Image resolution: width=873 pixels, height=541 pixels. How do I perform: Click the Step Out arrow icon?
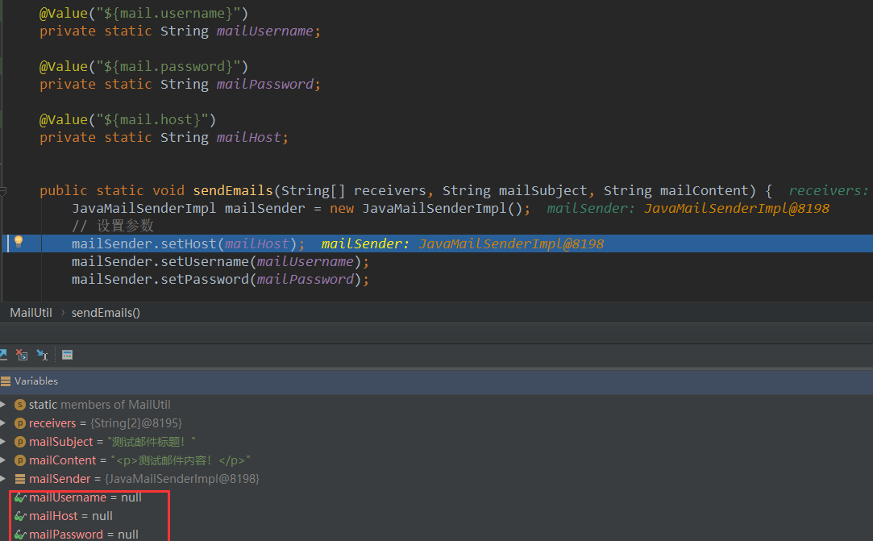click(2, 355)
